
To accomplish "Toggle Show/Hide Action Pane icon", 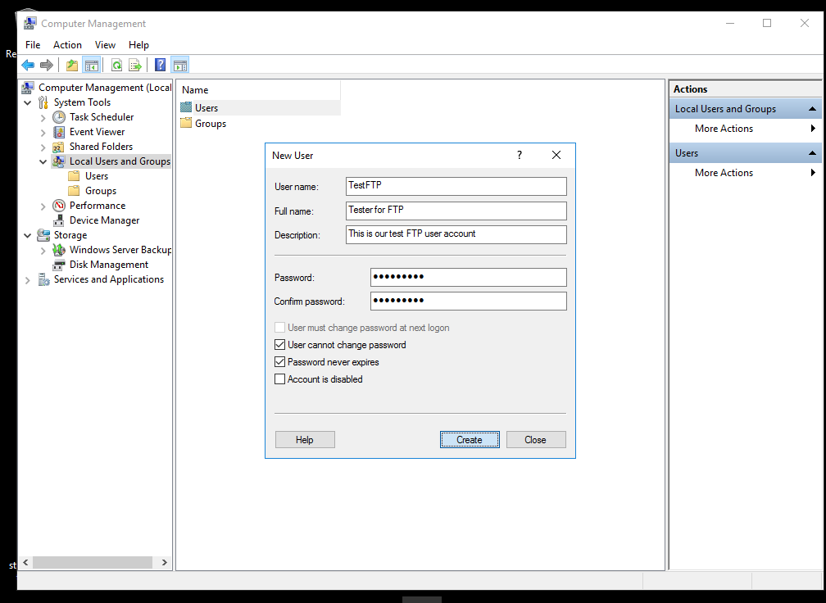I will coord(179,66).
